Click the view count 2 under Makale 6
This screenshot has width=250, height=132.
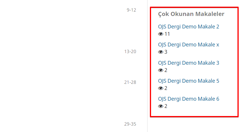click(166, 106)
